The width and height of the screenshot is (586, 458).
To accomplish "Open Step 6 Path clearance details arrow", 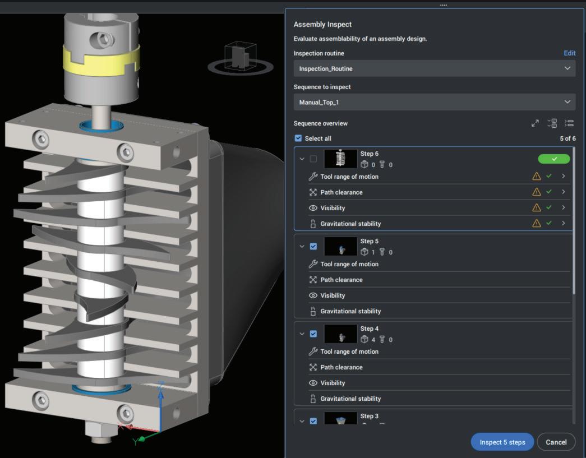I will (563, 192).
